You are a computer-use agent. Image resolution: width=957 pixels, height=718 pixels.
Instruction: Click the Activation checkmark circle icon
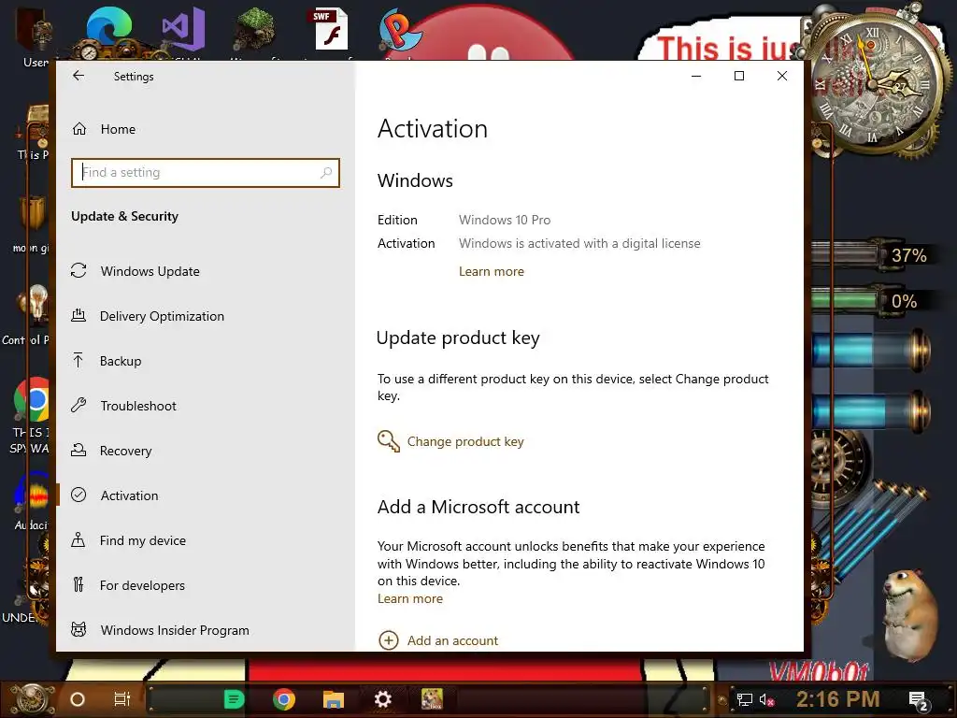(x=79, y=495)
